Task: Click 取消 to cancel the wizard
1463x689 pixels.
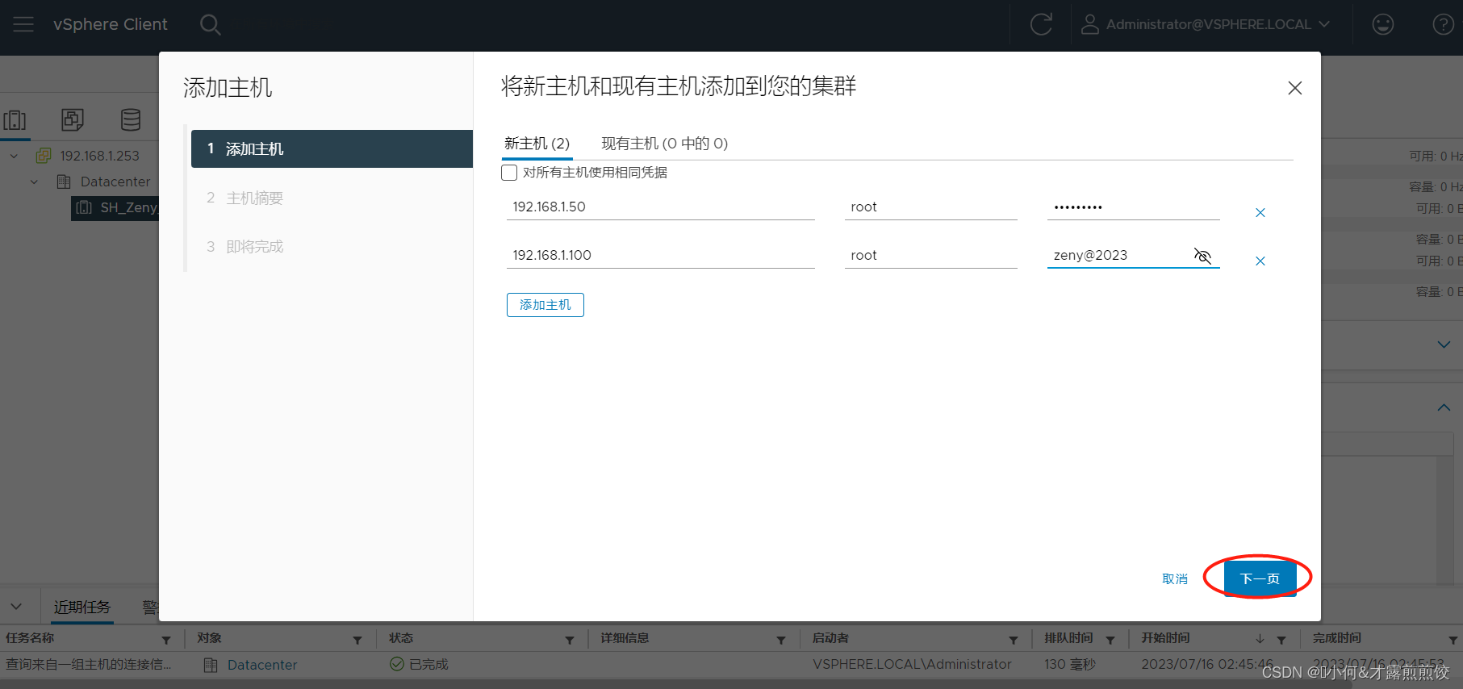Action: pos(1174,578)
